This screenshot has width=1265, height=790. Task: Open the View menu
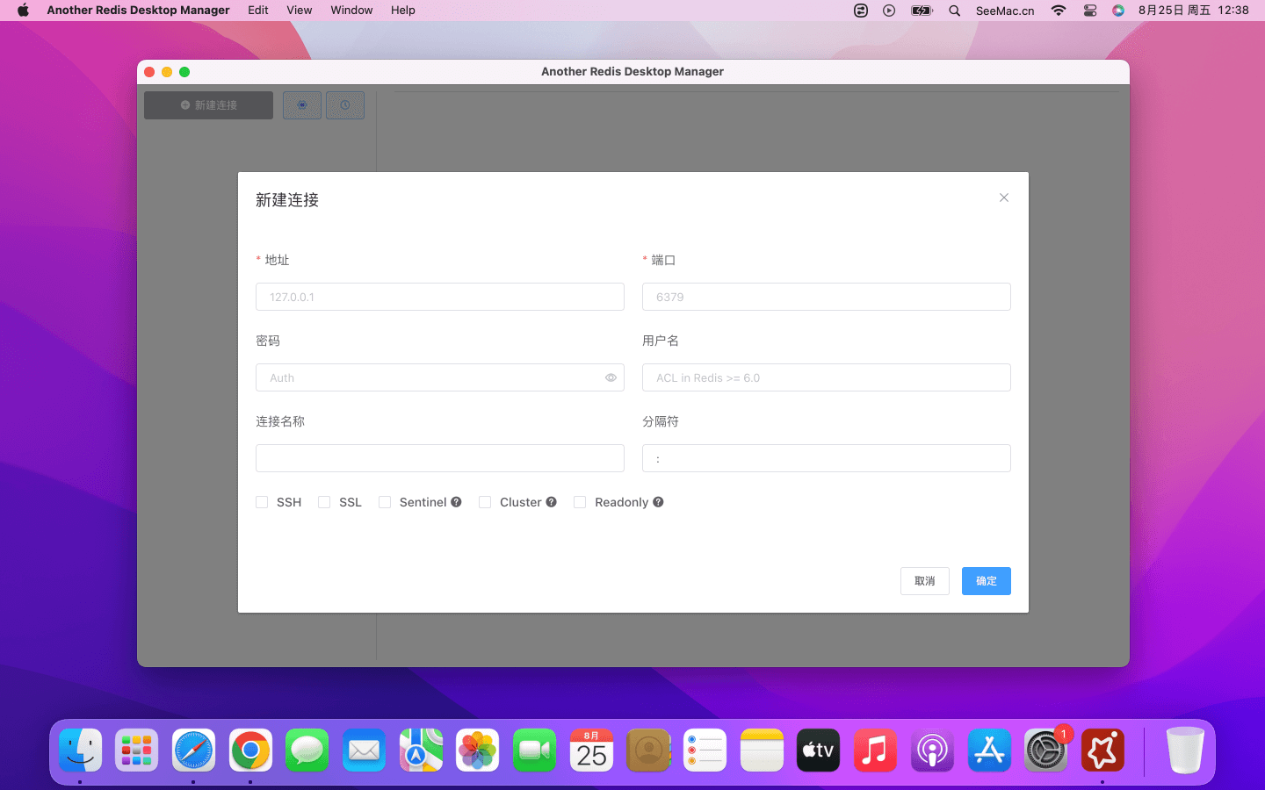click(x=300, y=11)
